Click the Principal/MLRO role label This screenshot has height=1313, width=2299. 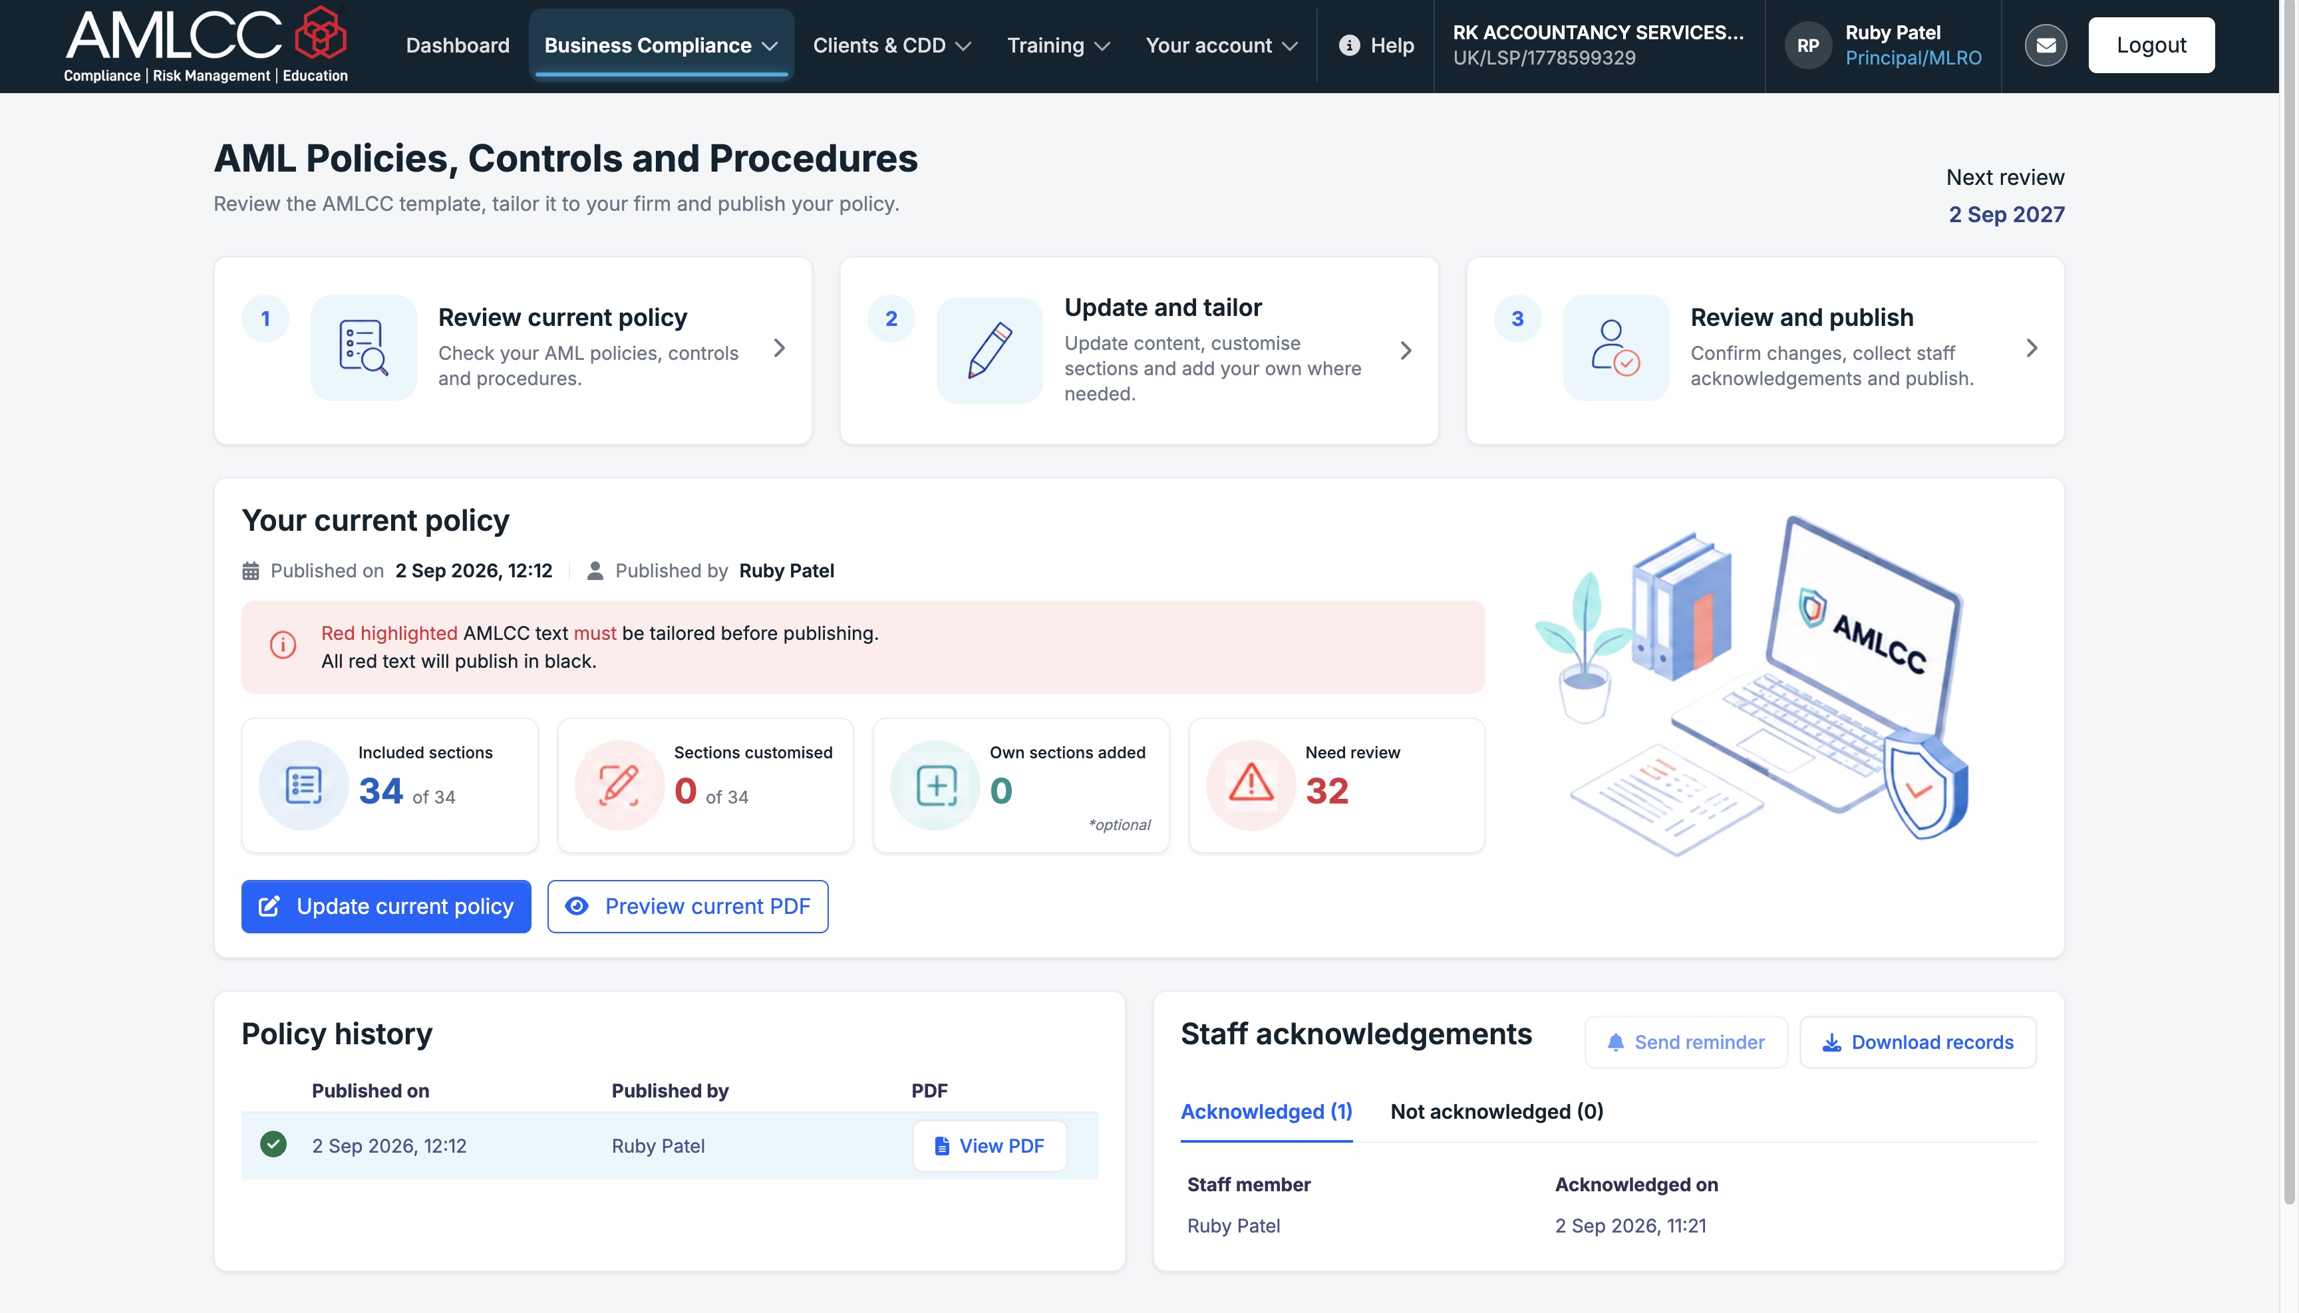click(x=1913, y=58)
